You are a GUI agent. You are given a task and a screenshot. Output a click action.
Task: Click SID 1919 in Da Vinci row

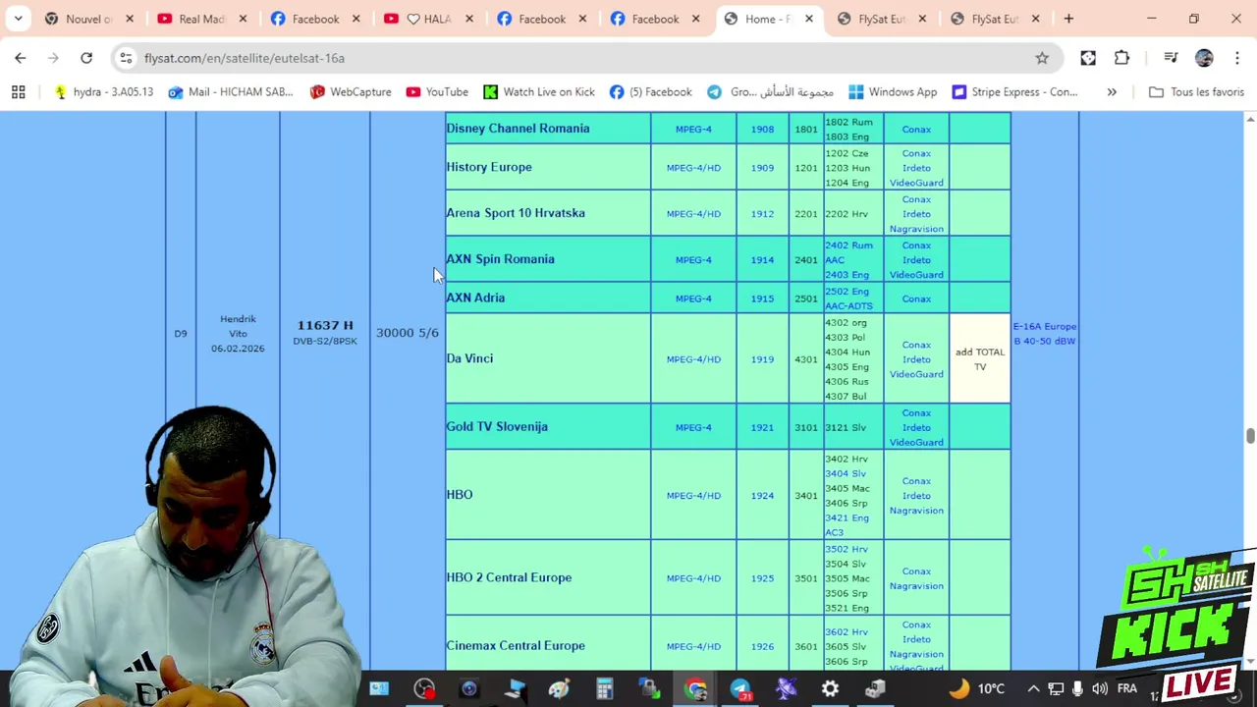click(x=762, y=359)
